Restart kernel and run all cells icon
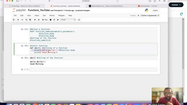This screenshot has width=187, height=105. 58,20
